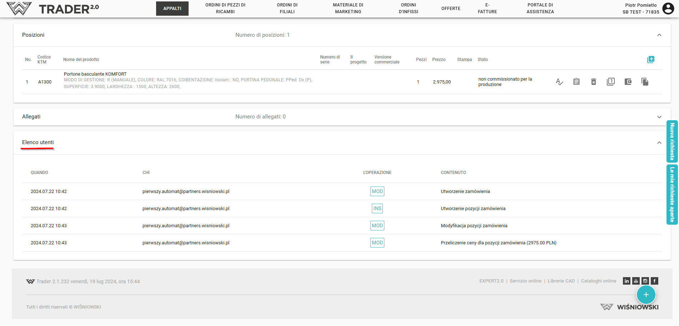Collapse the Posizioni section
Image resolution: width=679 pixels, height=326 pixels.
click(x=659, y=35)
